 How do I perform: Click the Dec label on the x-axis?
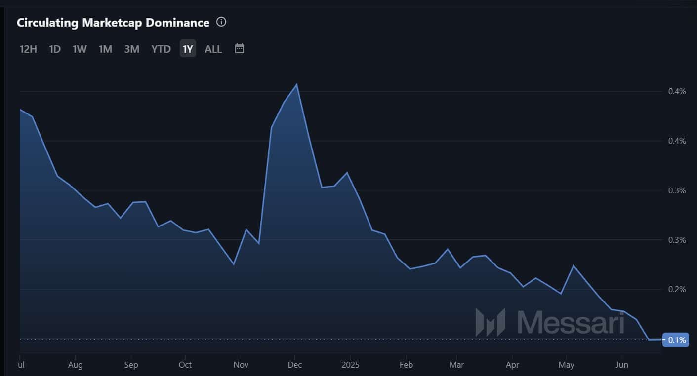(x=295, y=365)
